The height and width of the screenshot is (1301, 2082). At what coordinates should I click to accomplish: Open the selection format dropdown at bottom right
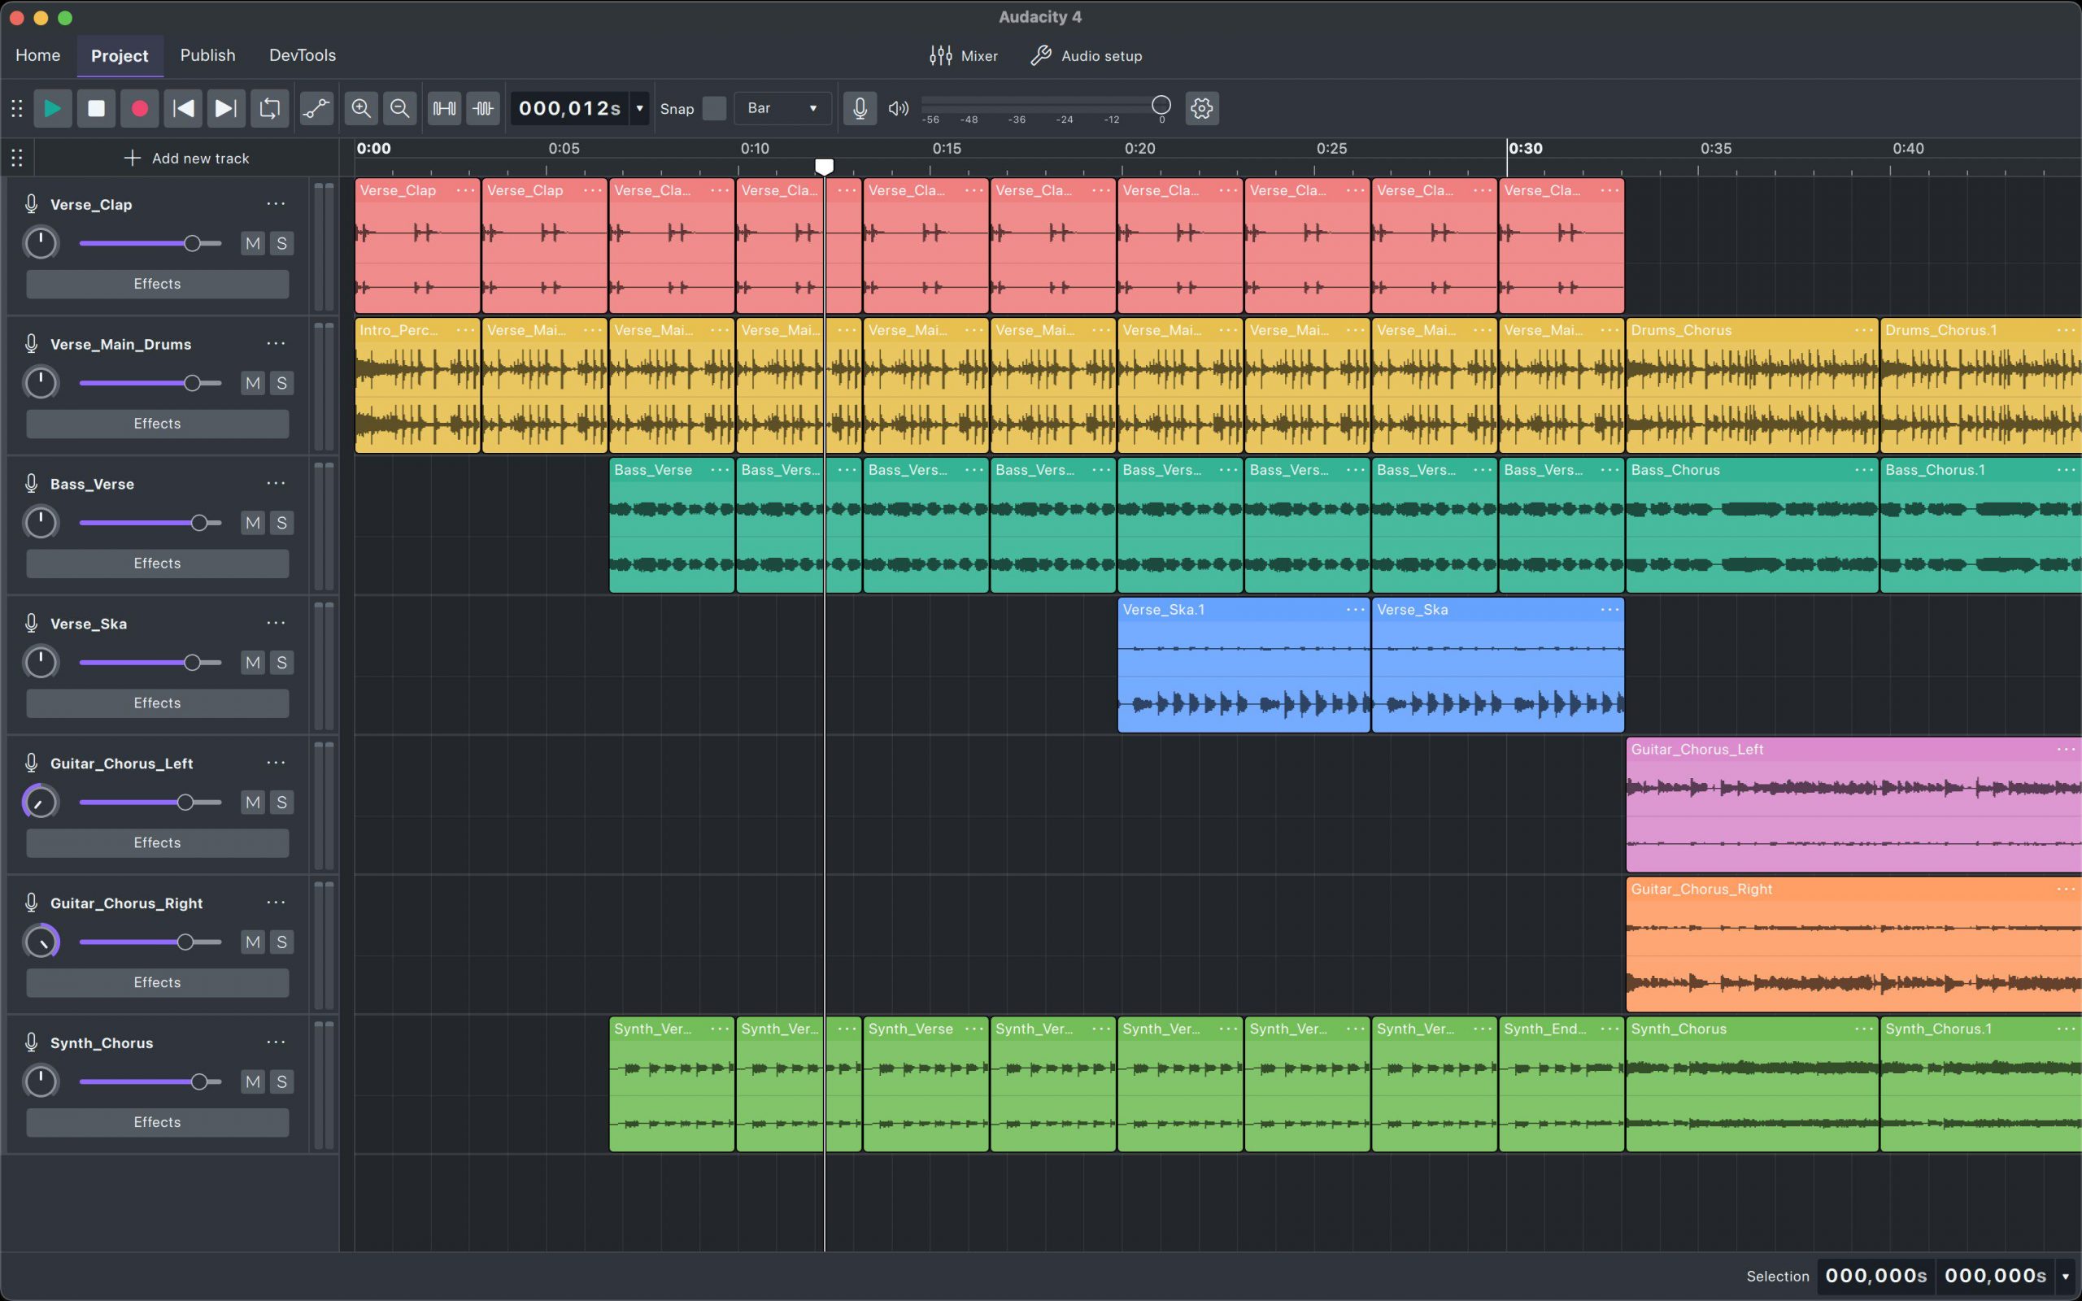[2067, 1275]
